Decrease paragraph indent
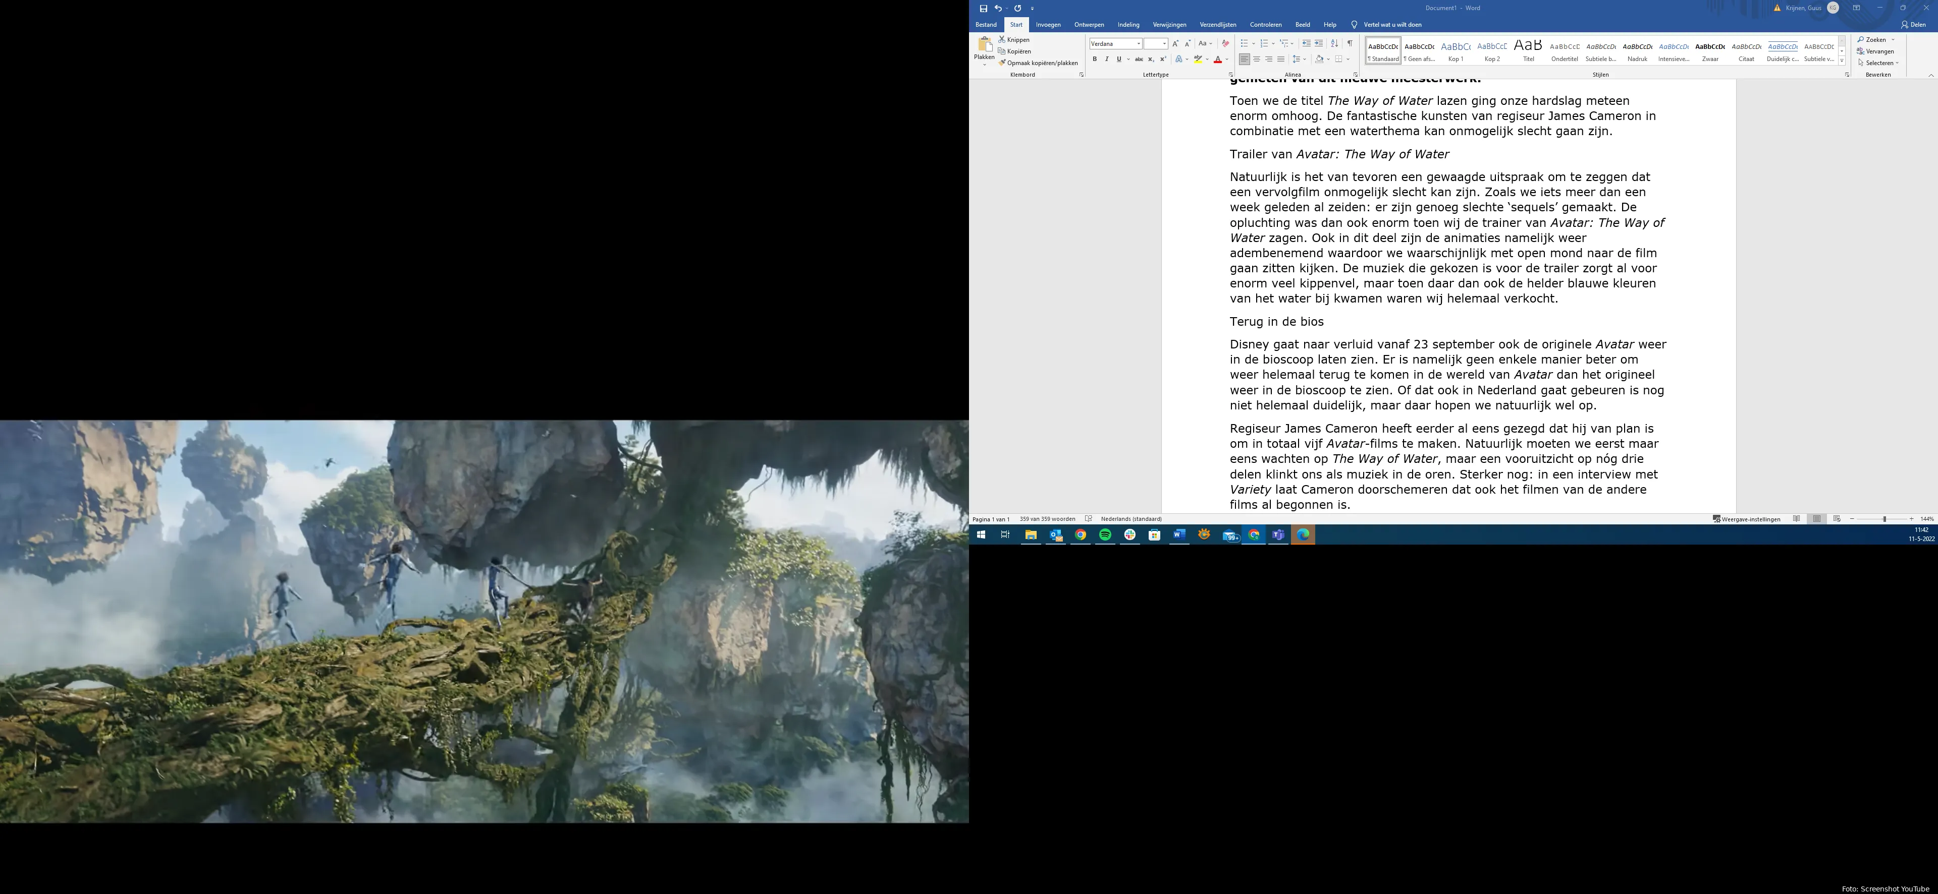The height and width of the screenshot is (894, 1938). point(1307,43)
